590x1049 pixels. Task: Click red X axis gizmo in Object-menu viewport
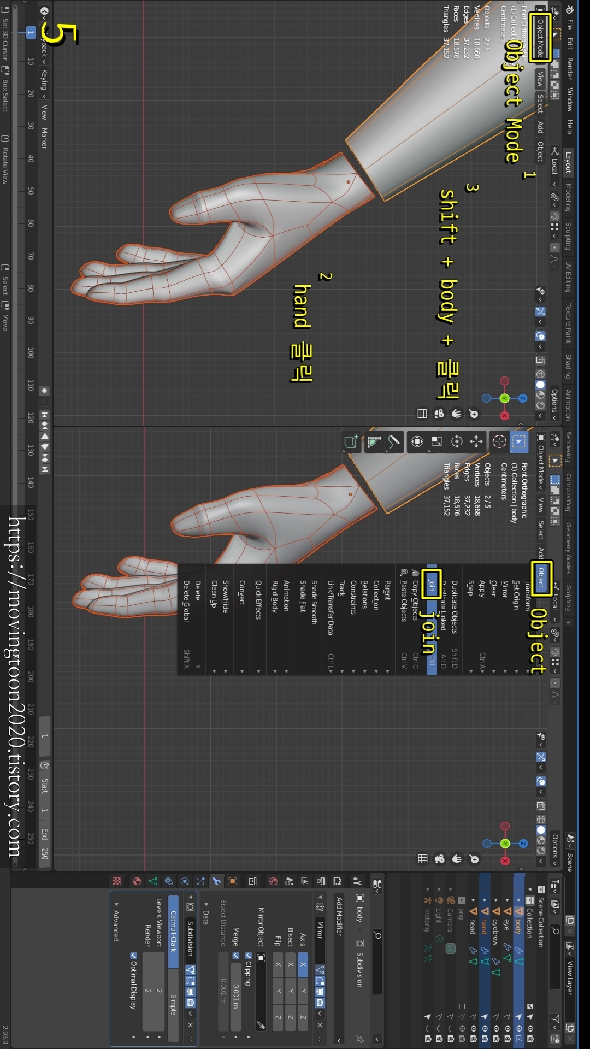tap(505, 861)
